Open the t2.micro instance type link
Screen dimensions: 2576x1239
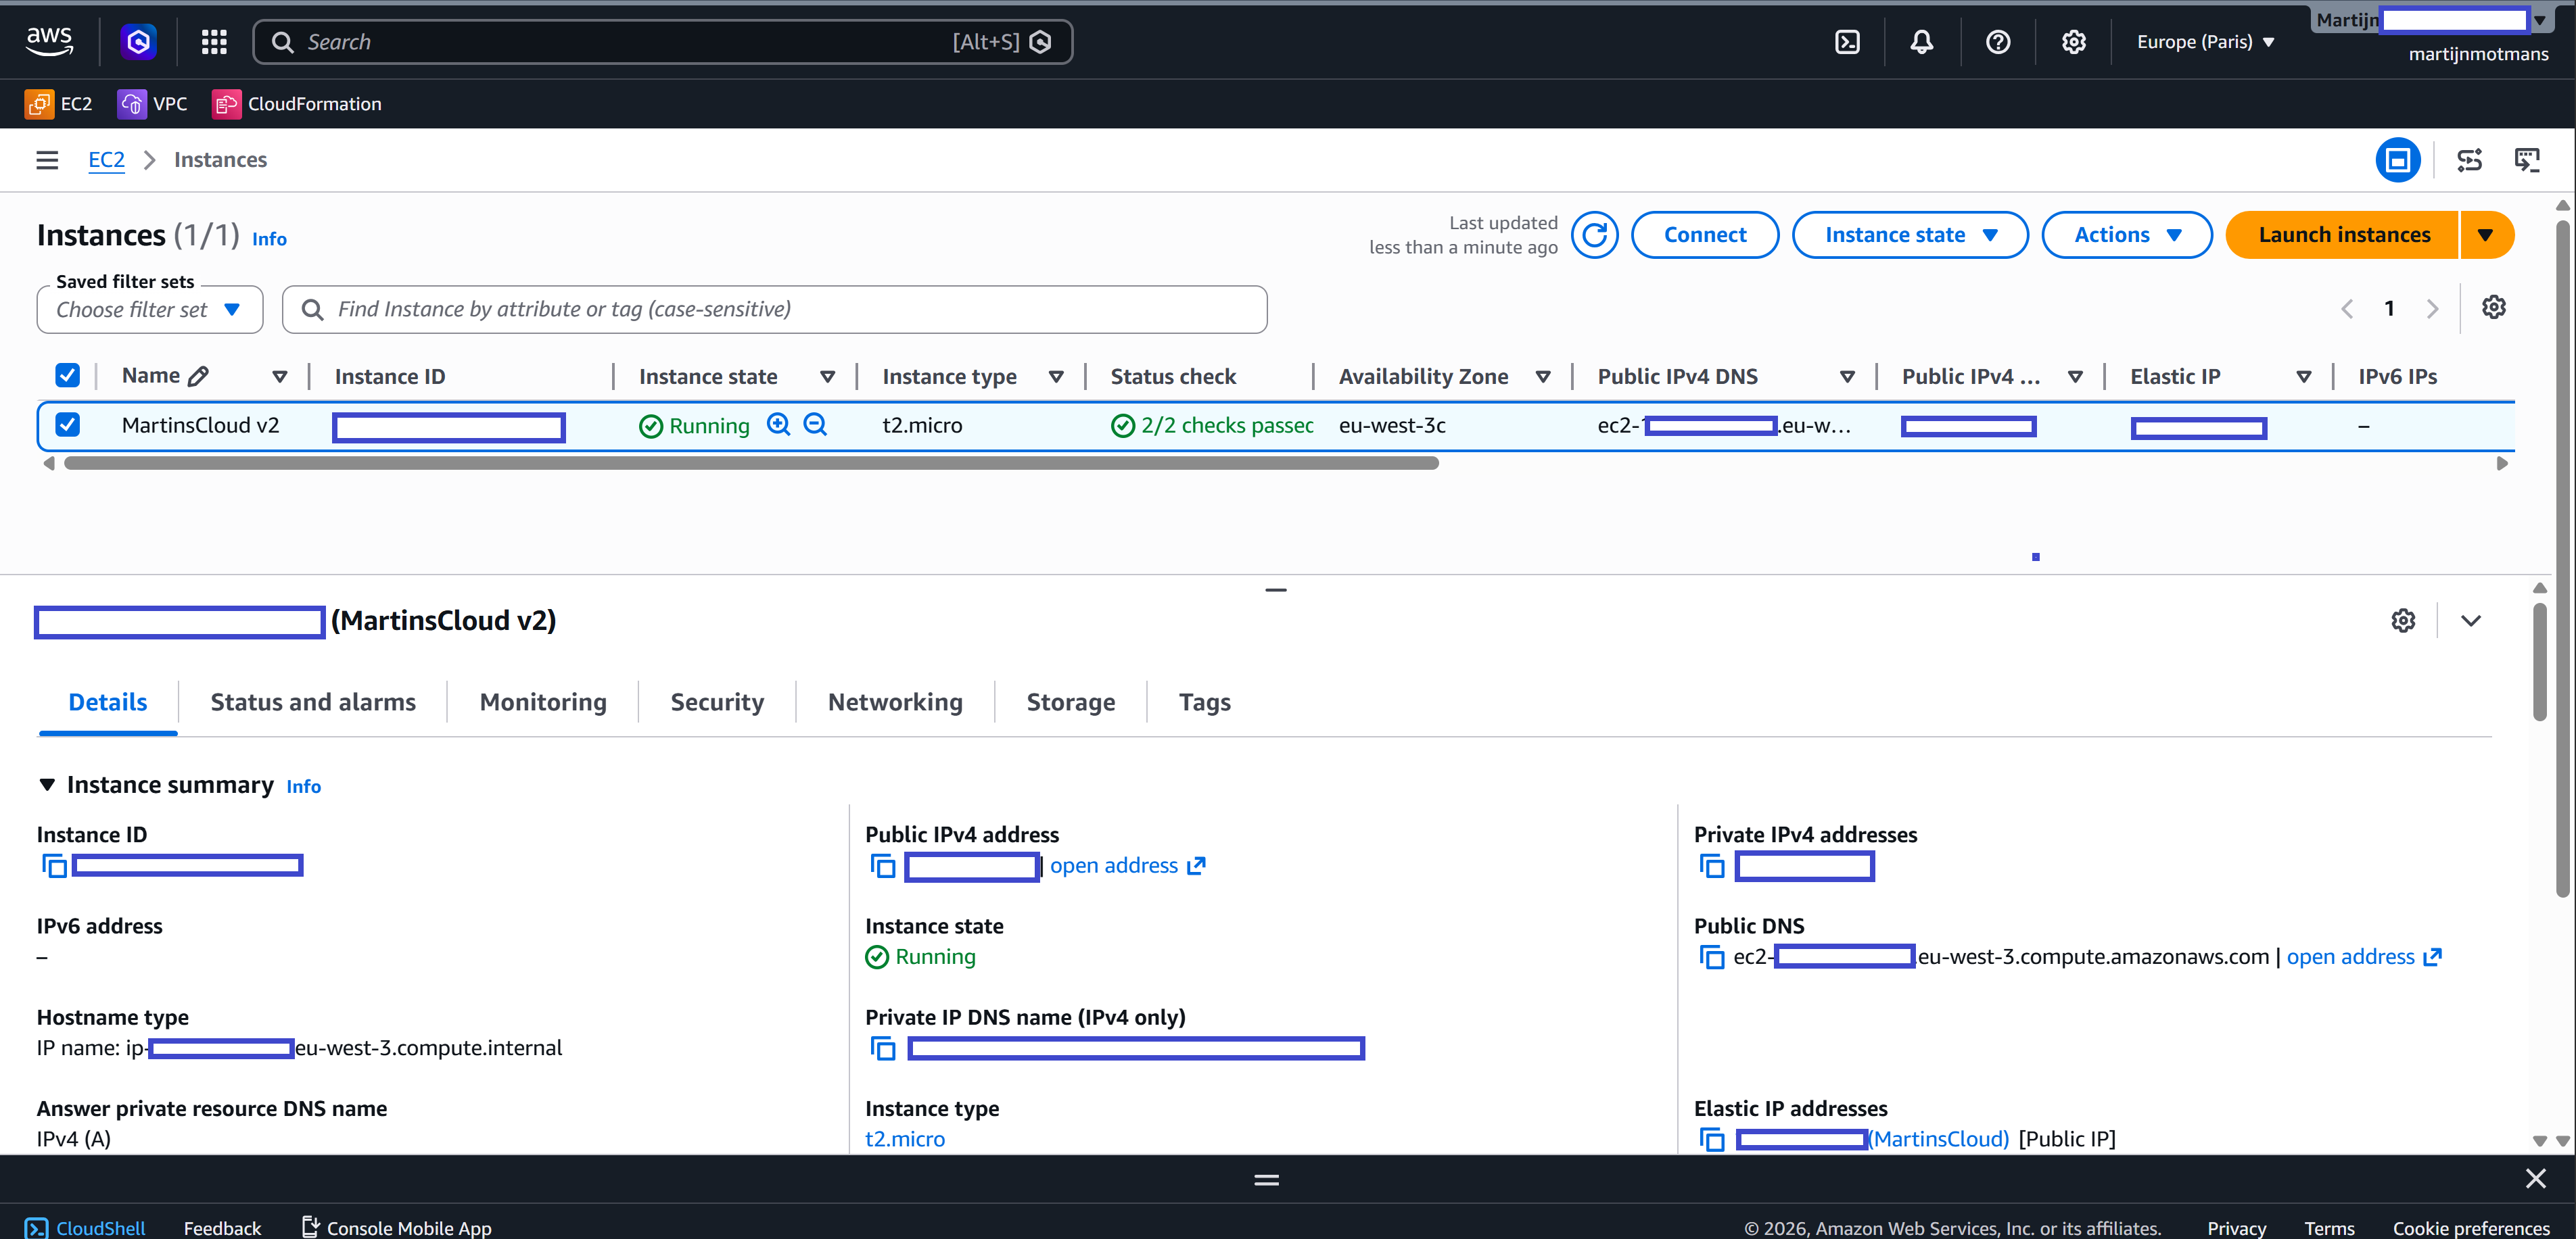click(904, 1139)
